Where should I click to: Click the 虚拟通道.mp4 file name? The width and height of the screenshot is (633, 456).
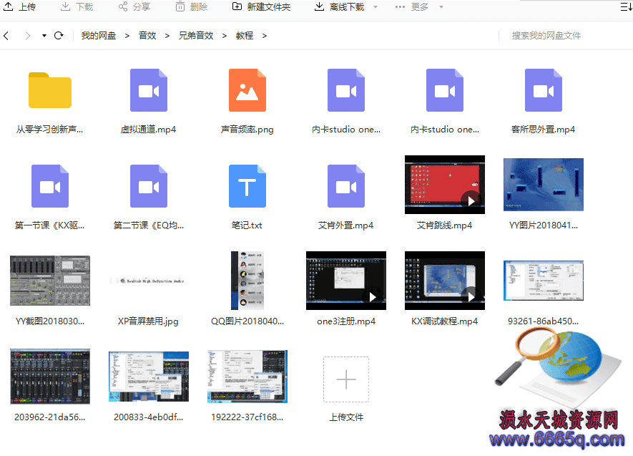pyautogui.click(x=149, y=130)
